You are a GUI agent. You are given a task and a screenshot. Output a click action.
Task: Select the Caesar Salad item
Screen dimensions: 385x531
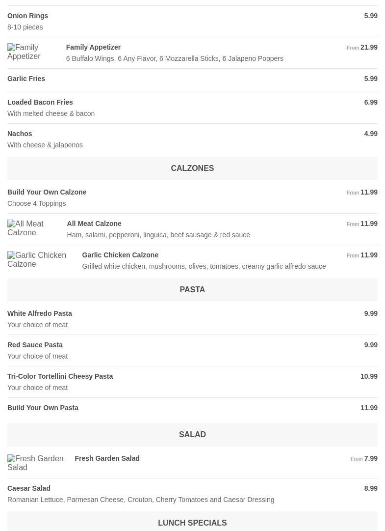[192, 494]
